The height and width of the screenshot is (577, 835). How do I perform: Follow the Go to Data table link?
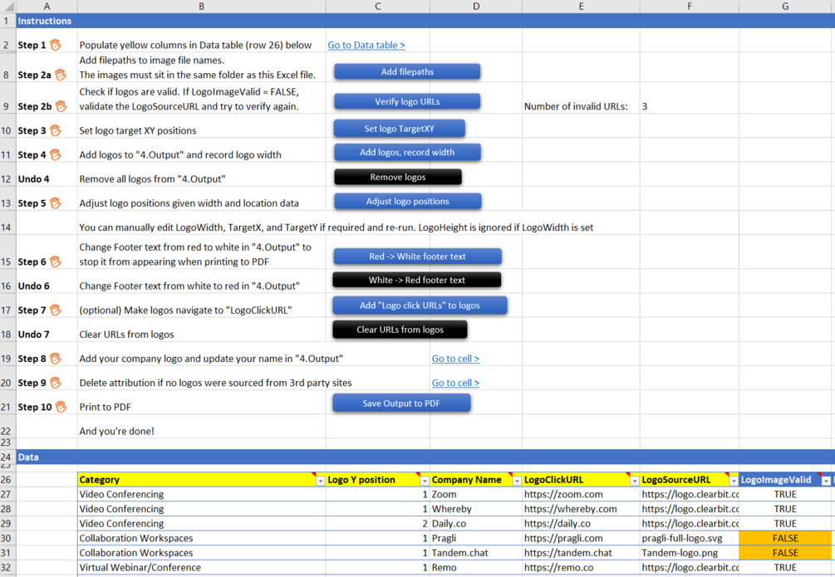click(366, 45)
